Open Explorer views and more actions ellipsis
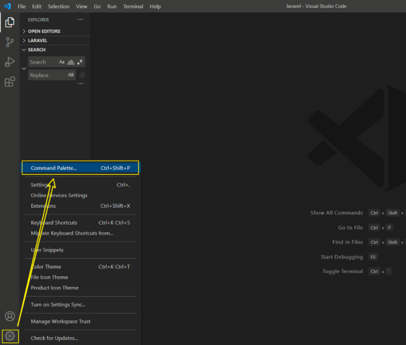The image size is (406, 345). [x=81, y=20]
